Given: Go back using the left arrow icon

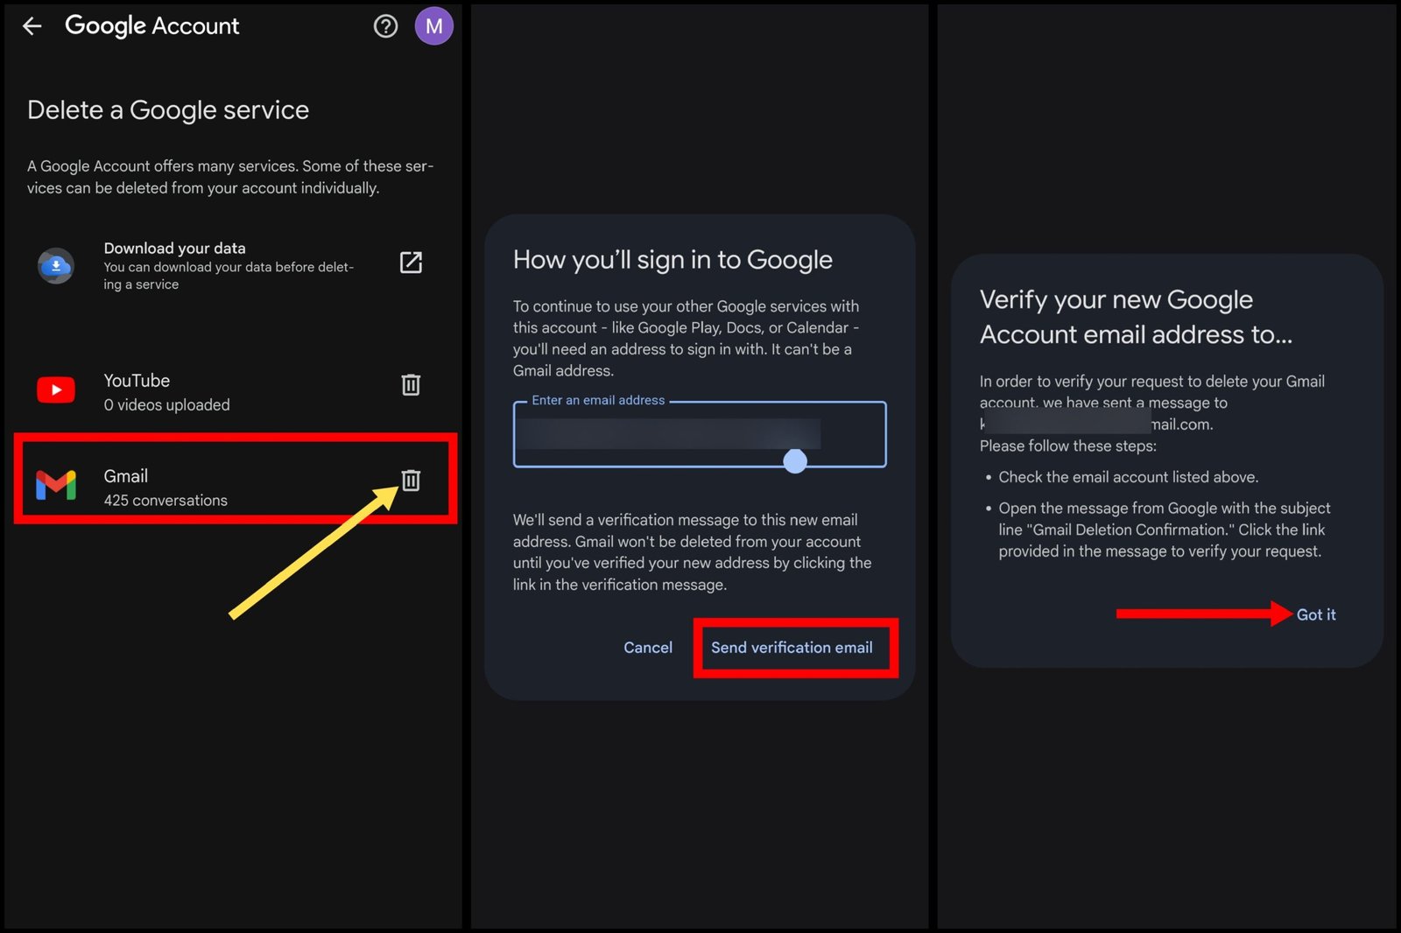Looking at the screenshot, I should (32, 26).
